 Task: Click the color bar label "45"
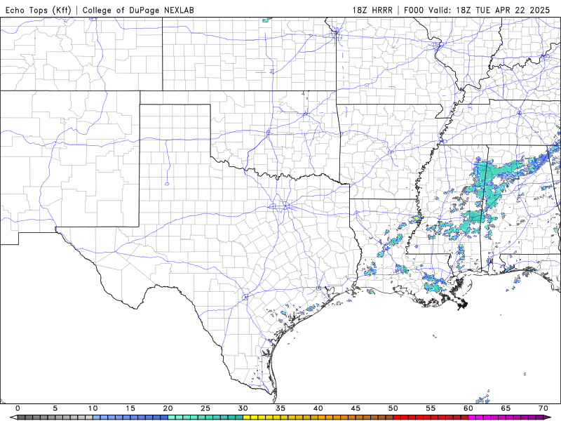(x=356, y=408)
